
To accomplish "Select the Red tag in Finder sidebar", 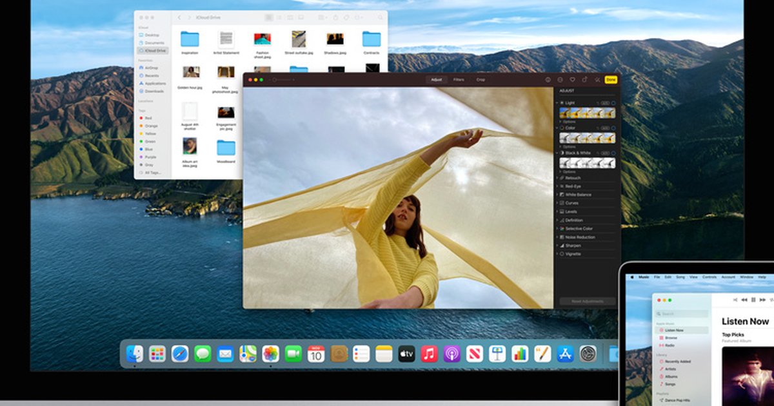I will [146, 118].
